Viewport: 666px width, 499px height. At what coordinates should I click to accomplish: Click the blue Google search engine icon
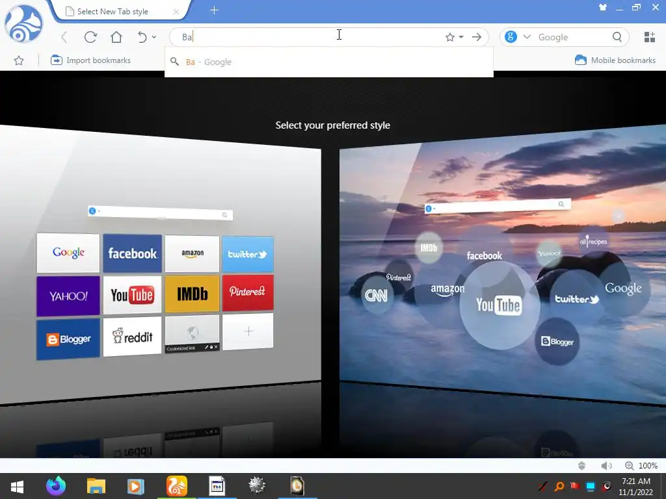point(511,37)
